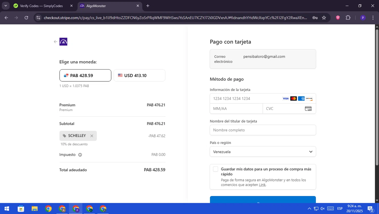Screen dimensions: 379x214
Task: Show tax info tooltip next to Impuesto
Action: point(80,155)
